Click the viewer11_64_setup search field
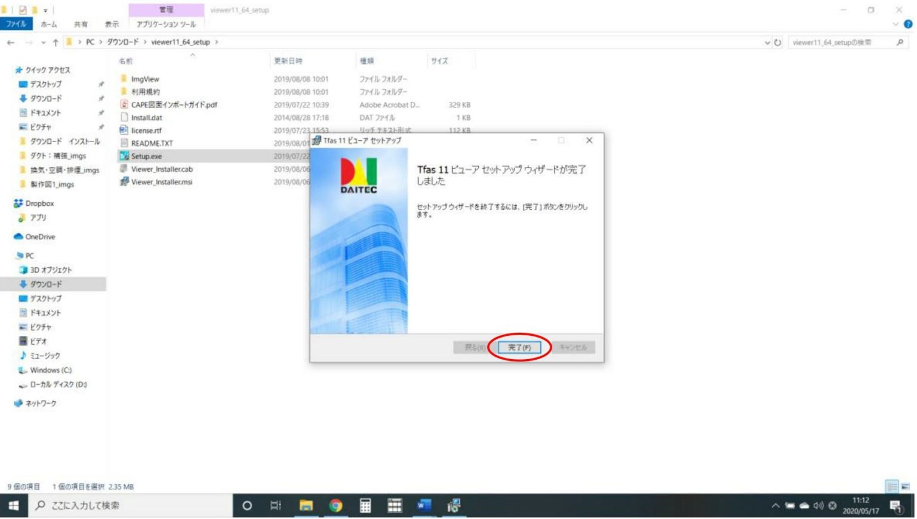917x519 pixels. 848,42
